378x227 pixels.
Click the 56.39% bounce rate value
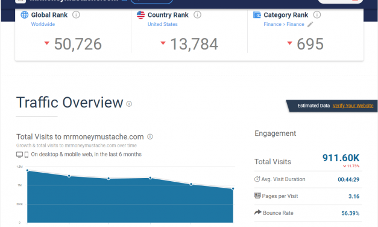350,213
